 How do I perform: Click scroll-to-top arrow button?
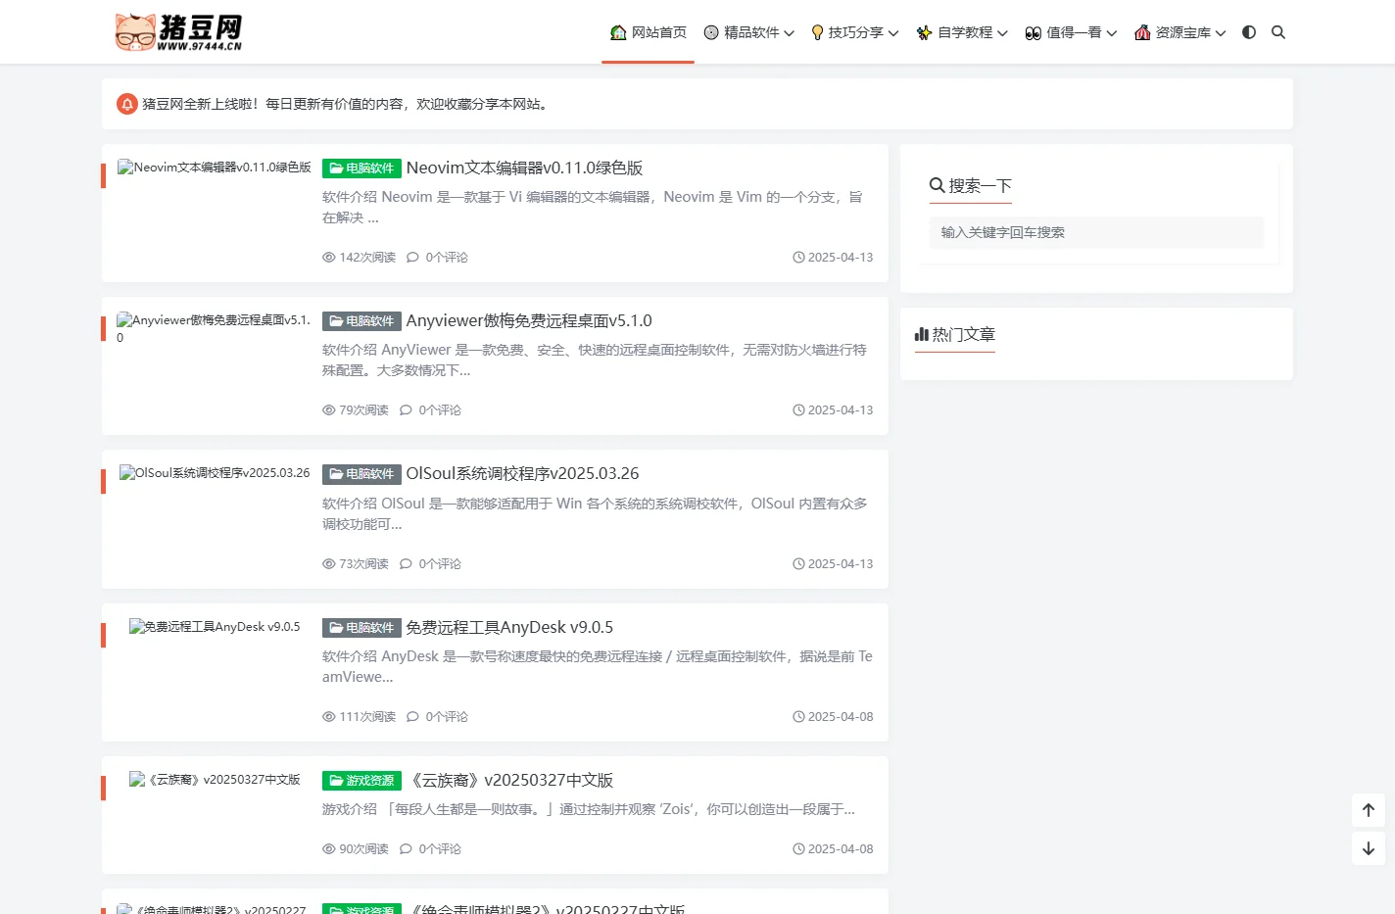coord(1369,810)
